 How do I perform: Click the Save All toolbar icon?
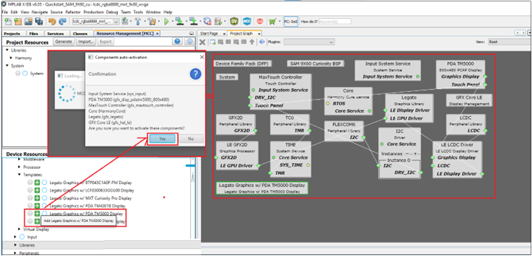click(39, 21)
